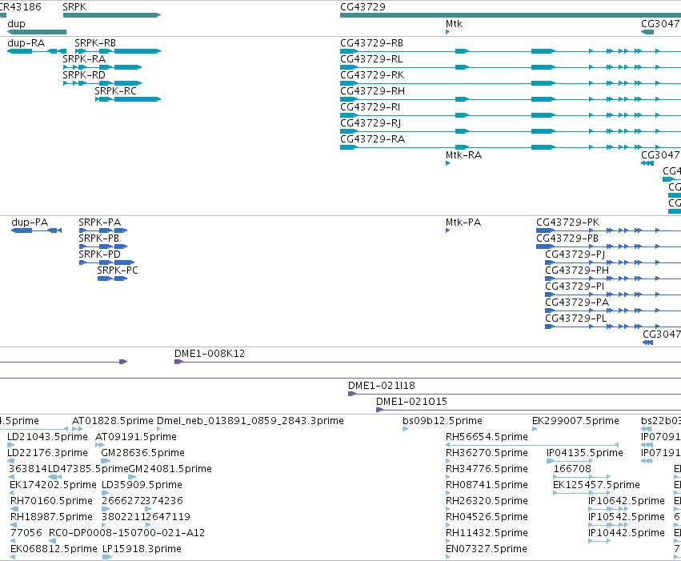Select EST RH04526.5prime

tap(487, 517)
